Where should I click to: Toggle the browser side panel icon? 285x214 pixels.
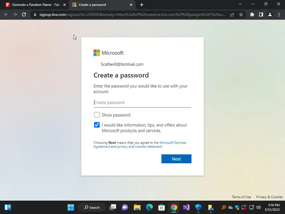coord(261,14)
